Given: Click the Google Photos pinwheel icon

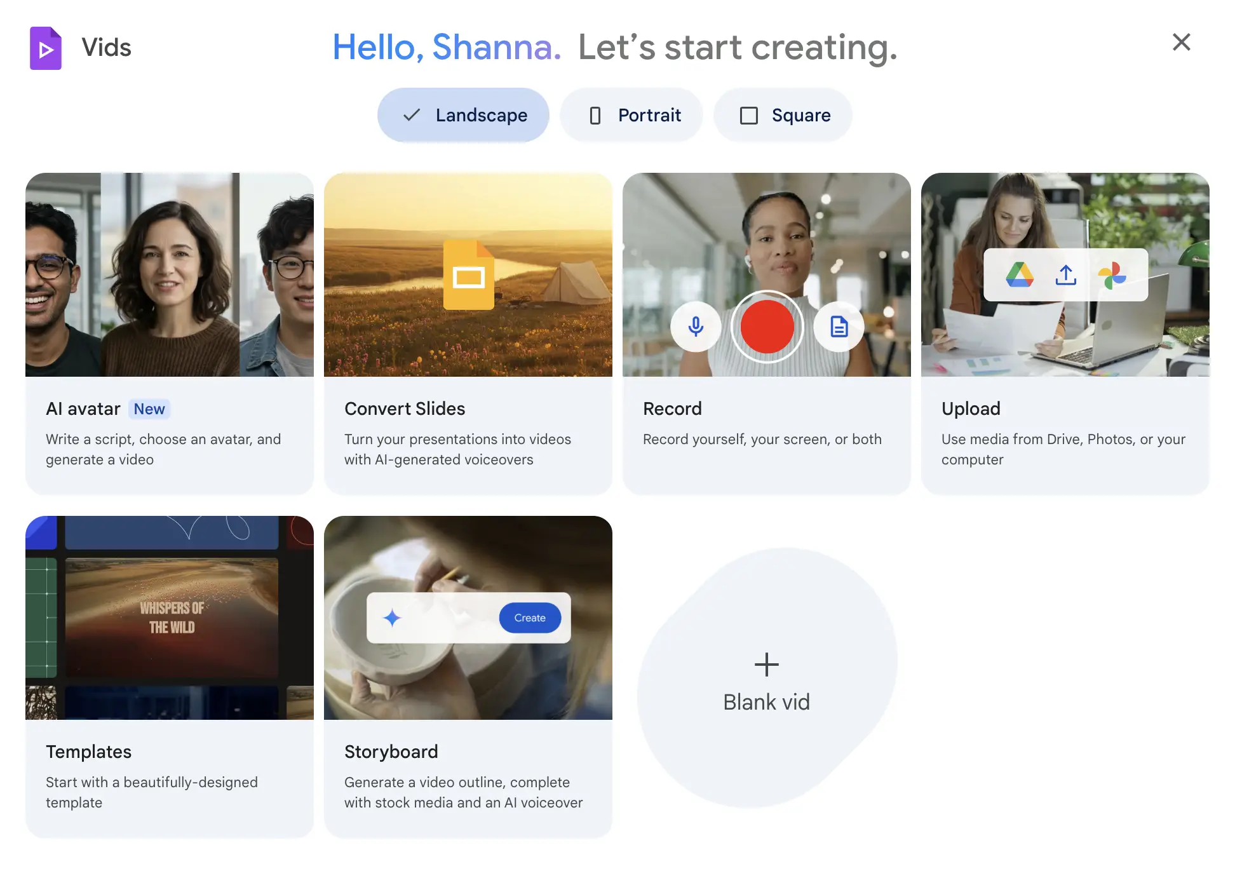Looking at the screenshot, I should [1112, 275].
